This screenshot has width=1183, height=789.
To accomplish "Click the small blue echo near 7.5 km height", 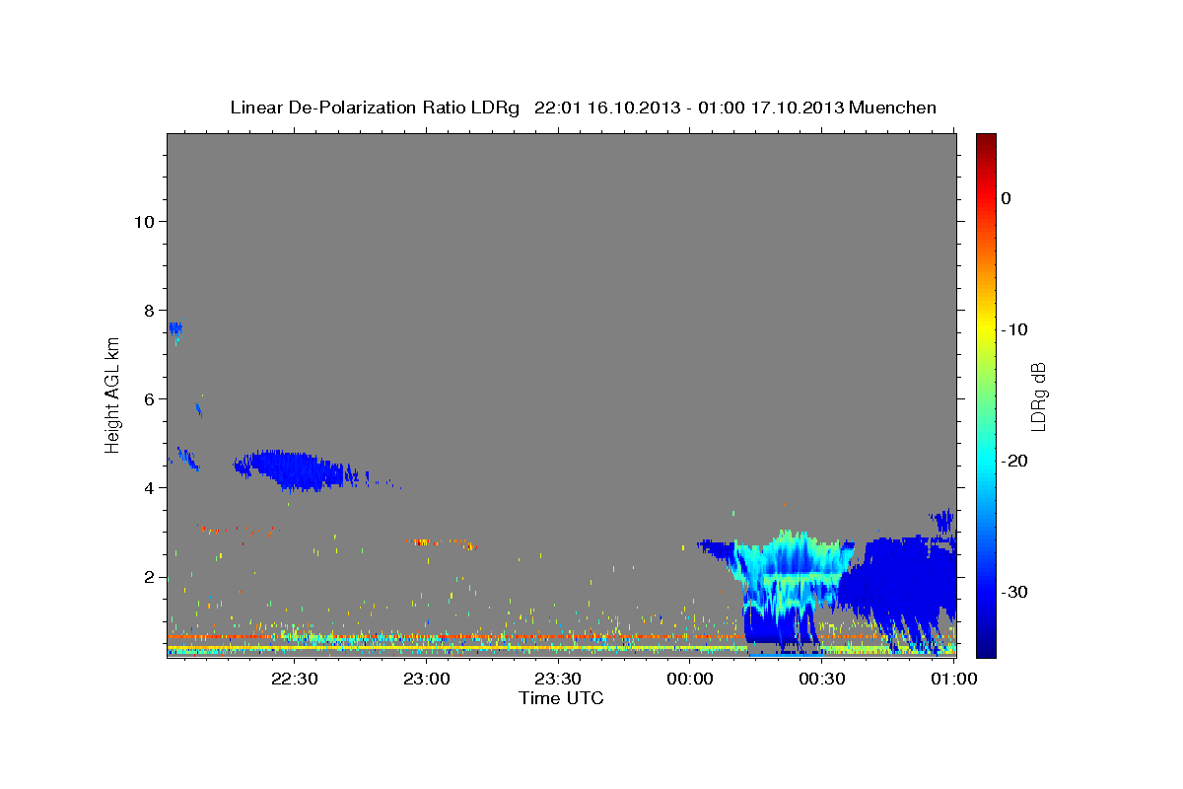I will click(175, 331).
